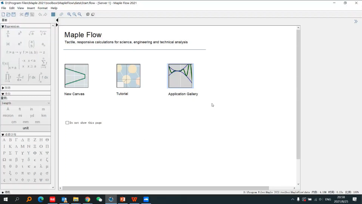
Task: Insert the fraction a/b template
Action: tap(8, 33)
